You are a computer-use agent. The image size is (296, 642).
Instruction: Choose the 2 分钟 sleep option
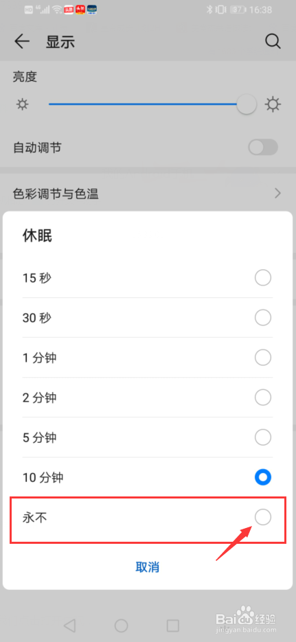(x=147, y=398)
